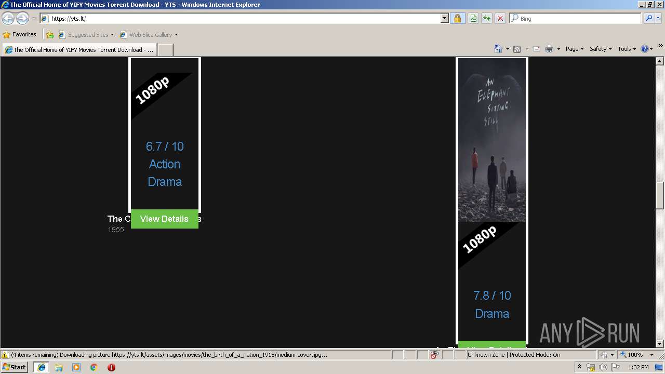Image resolution: width=665 pixels, height=374 pixels.
Task: Open Windows Explorer folder from taskbar
Action: (x=59, y=367)
